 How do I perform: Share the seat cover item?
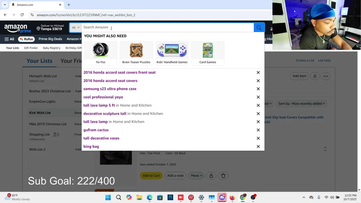pyautogui.click(x=211, y=176)
